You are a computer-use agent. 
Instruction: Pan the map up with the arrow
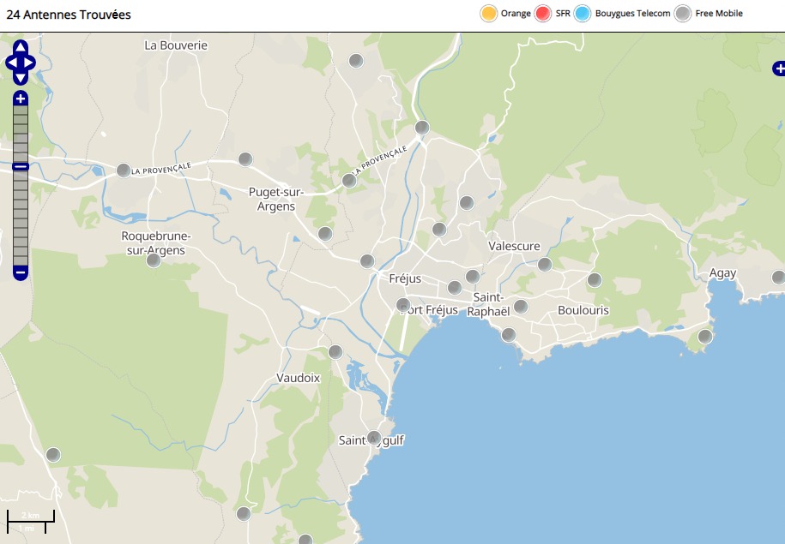(21, 47)
